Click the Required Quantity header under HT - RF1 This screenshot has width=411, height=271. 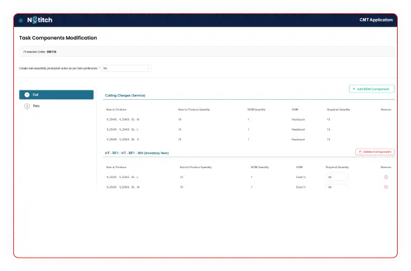[337, 167]
